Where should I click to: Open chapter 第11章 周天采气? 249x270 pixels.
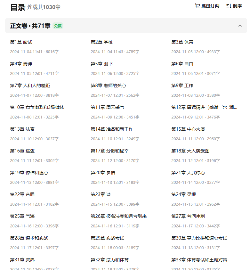108,107
